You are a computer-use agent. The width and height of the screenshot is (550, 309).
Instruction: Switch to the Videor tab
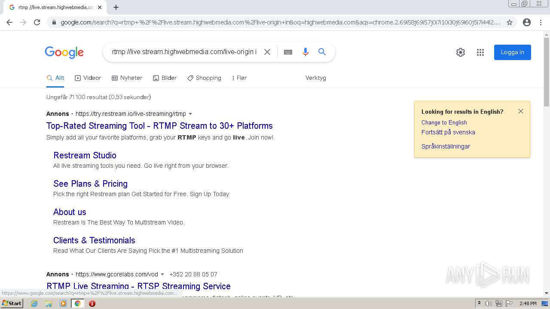[x=88, y=78]
